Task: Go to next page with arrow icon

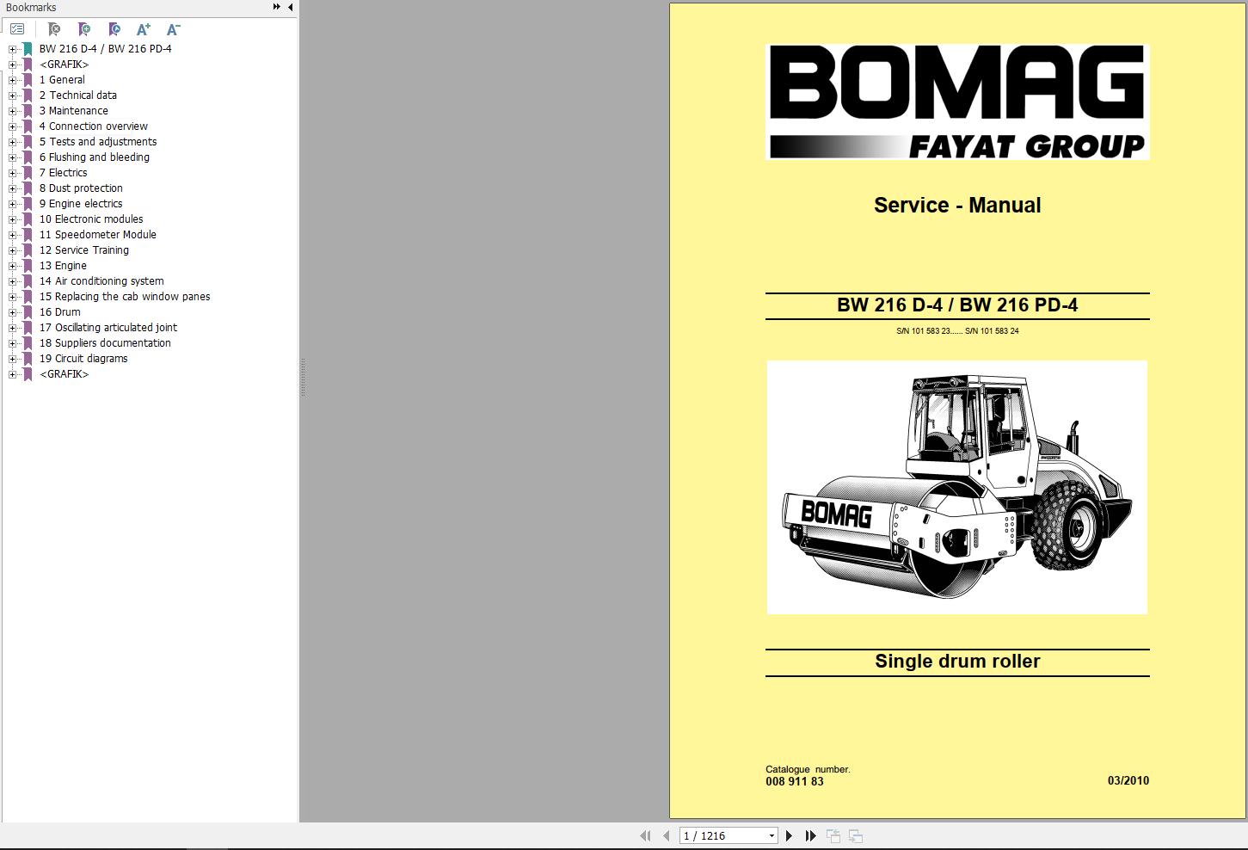Action: coord(790,835)
